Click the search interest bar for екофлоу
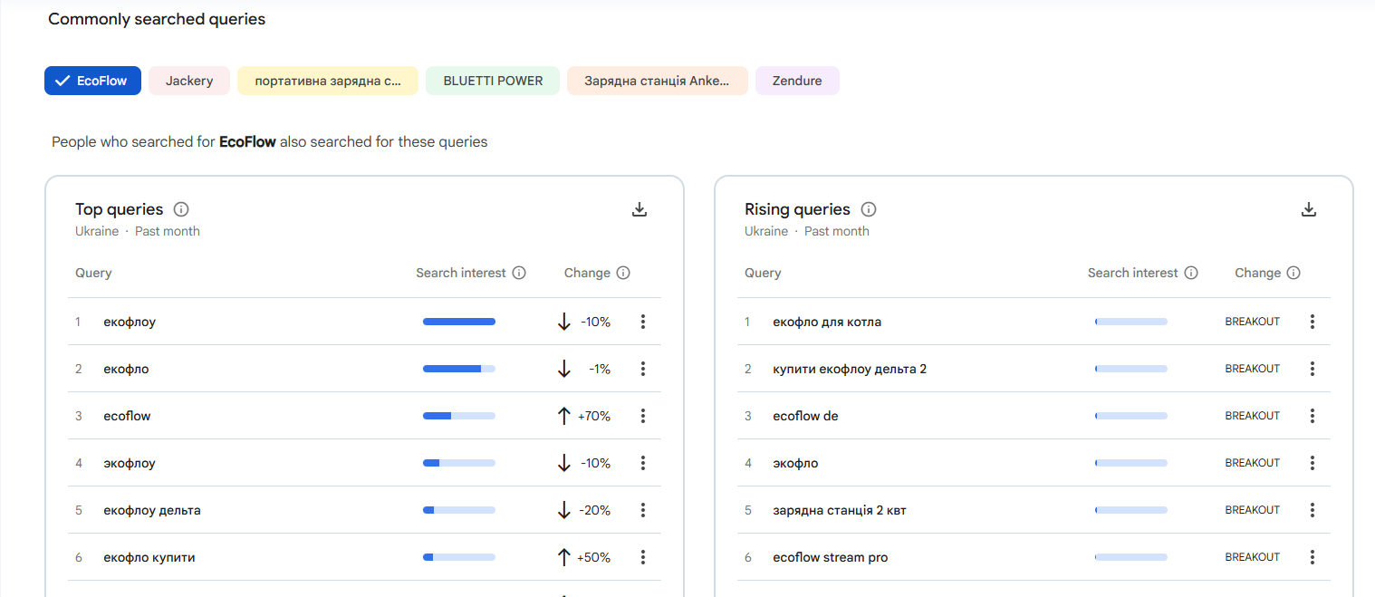 click(459, 322)
